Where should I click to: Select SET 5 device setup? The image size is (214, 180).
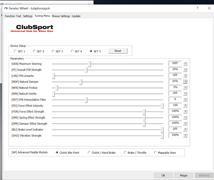(x=95, y=51)
